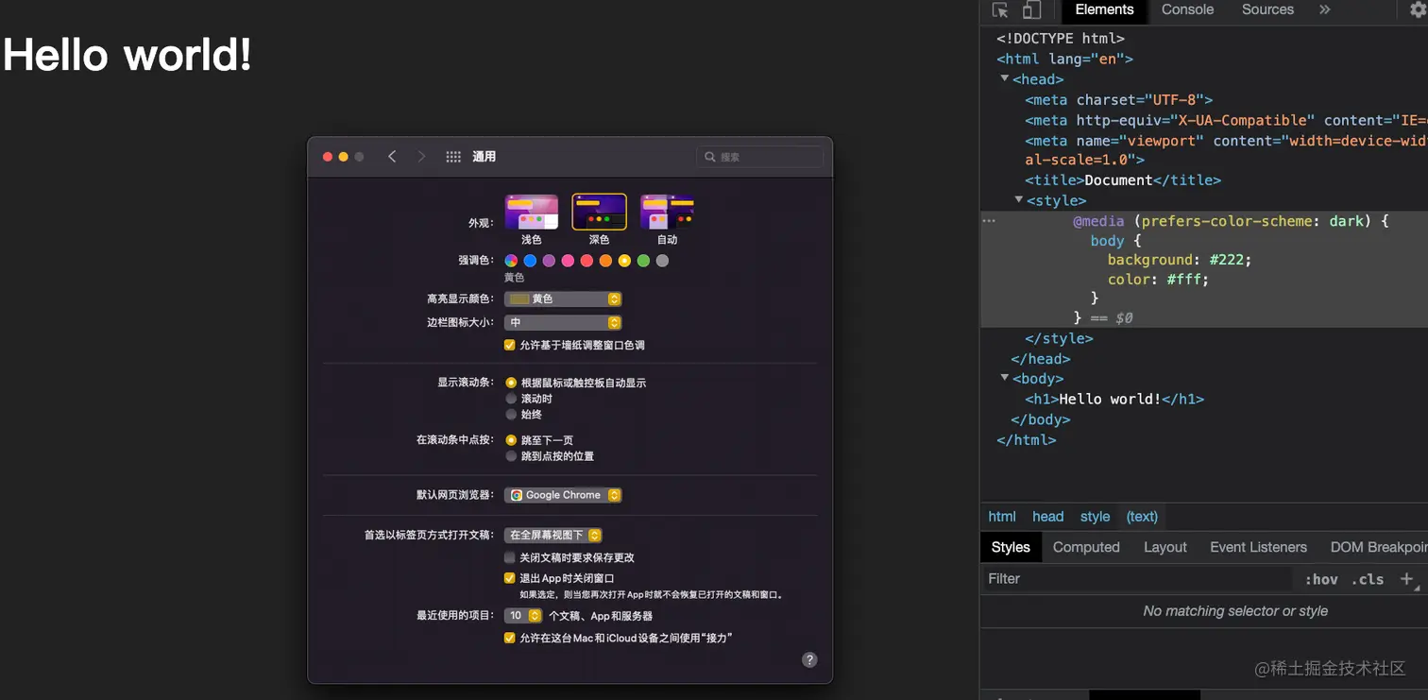Click the magnifier icon in preferences search
Image resolution: width=1428 pixels, height=700 pixels.
[x=710, y=157]
